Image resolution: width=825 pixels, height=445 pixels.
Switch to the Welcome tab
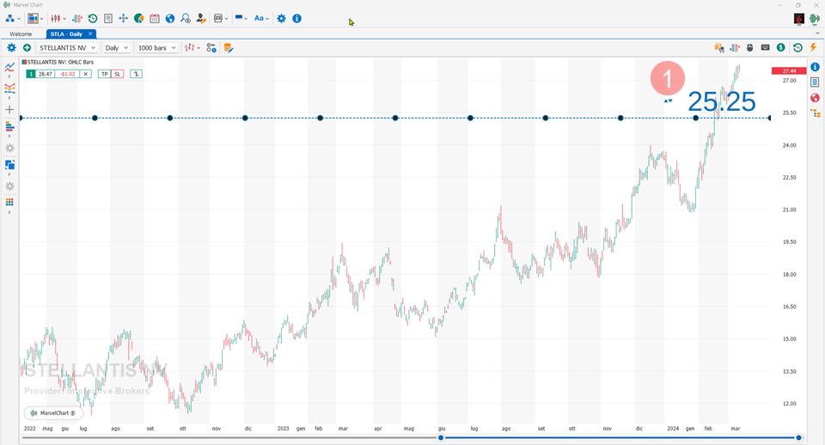pyautogui.click(x=21, y=34)
